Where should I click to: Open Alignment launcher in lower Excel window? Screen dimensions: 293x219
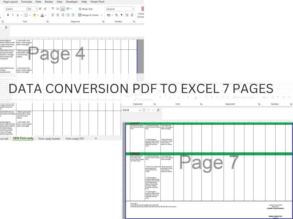tap(259, 104)
